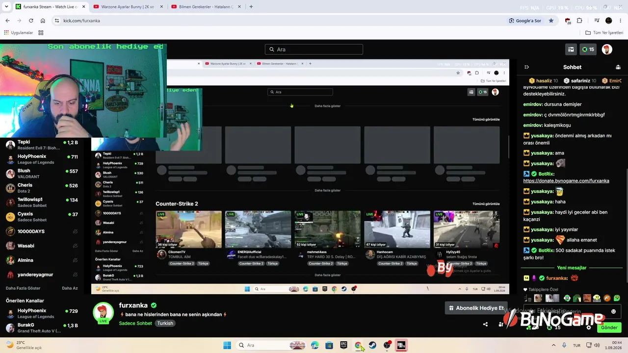Switch the TUR keyboard language

pyautogui.click(x=577, y=345)
